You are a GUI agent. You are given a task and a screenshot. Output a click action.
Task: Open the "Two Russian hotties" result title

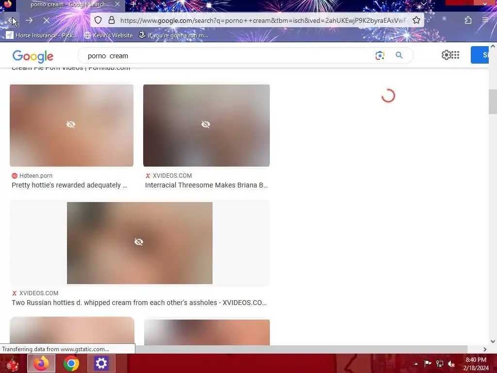[139, 303]
